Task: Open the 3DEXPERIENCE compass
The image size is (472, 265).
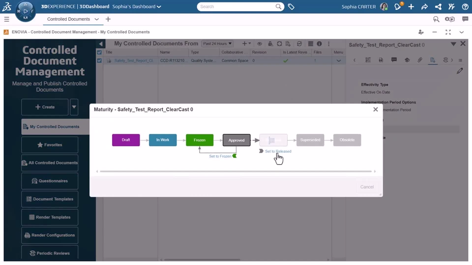Action: (25, 11)
